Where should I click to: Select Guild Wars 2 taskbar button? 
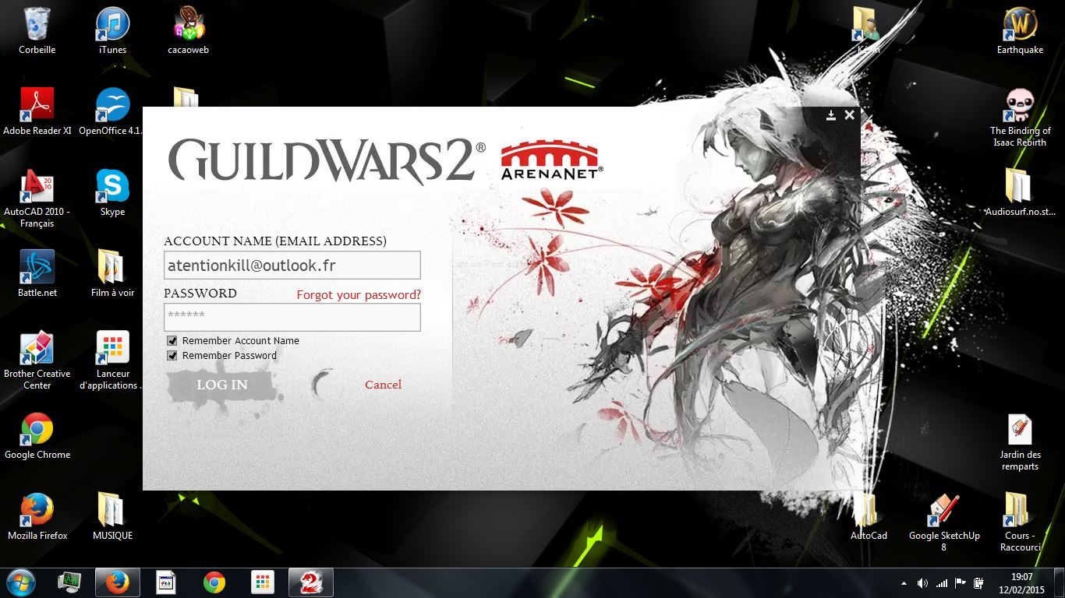pos(311,582)
